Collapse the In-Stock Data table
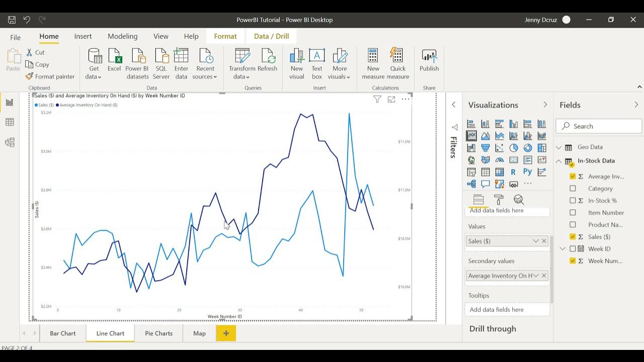Viewport: 644px width, 362px height. 558,161
